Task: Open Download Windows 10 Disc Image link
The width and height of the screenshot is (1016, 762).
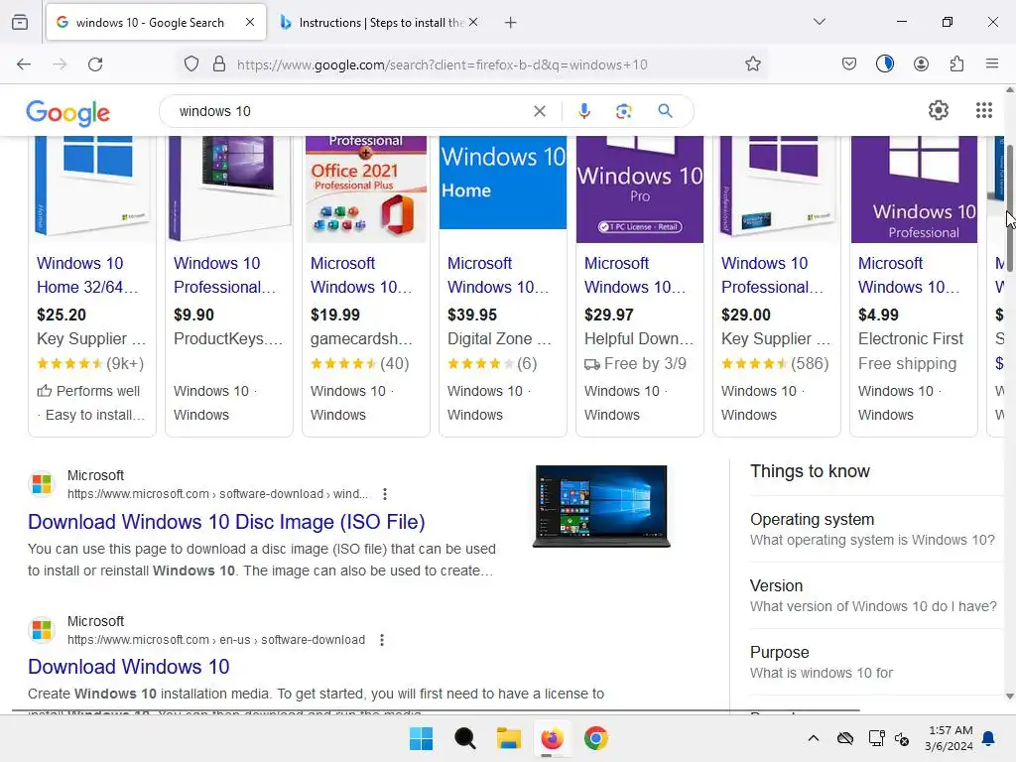Action: (226, 522)
